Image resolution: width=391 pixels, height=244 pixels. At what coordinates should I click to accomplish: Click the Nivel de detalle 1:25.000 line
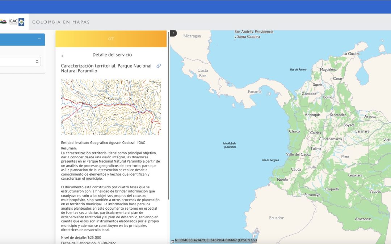81,237
